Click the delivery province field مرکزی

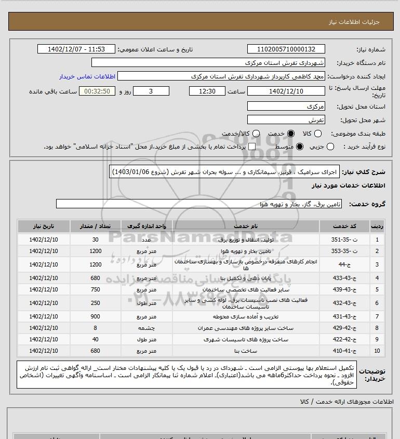(286, 106)
